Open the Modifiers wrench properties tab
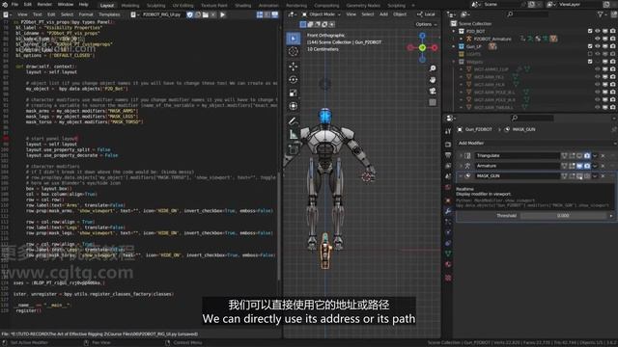This screenshot has width=618, height=347. pyautogui.click(x=448, y=211)
